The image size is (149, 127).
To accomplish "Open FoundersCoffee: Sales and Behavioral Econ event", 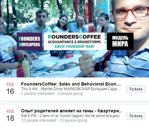I will click(71, 84).
